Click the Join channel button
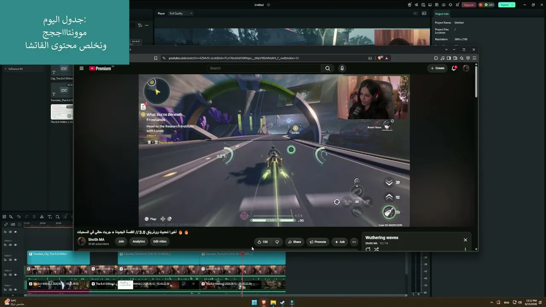The height and width of the screenshot is (307, 546). (121, 241)
